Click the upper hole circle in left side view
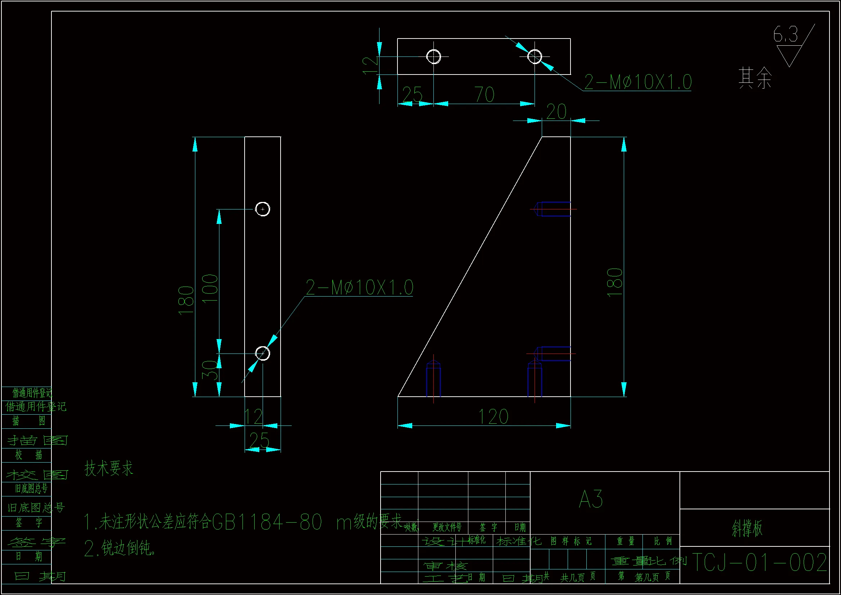This screenshot has height=595, width=841. point(262,209)
